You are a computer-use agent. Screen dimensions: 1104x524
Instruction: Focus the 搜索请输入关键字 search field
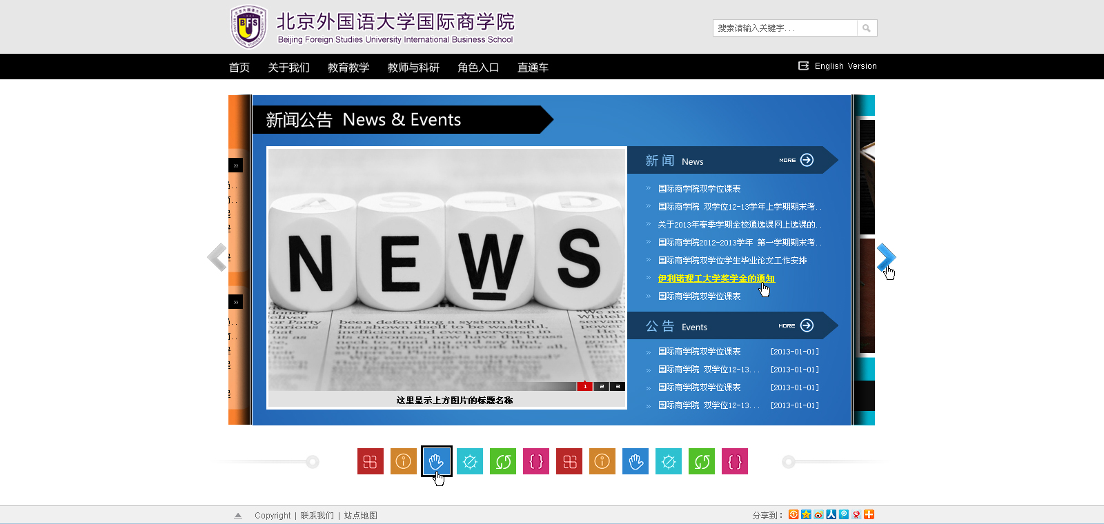click(x=785, y=28)
